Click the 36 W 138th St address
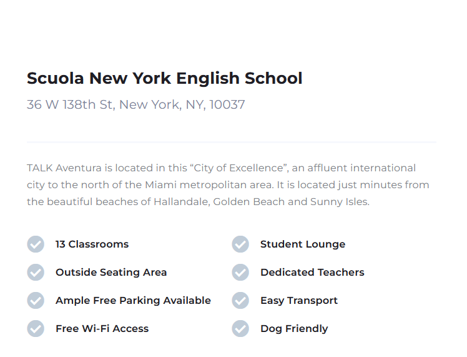 point(136,104)
